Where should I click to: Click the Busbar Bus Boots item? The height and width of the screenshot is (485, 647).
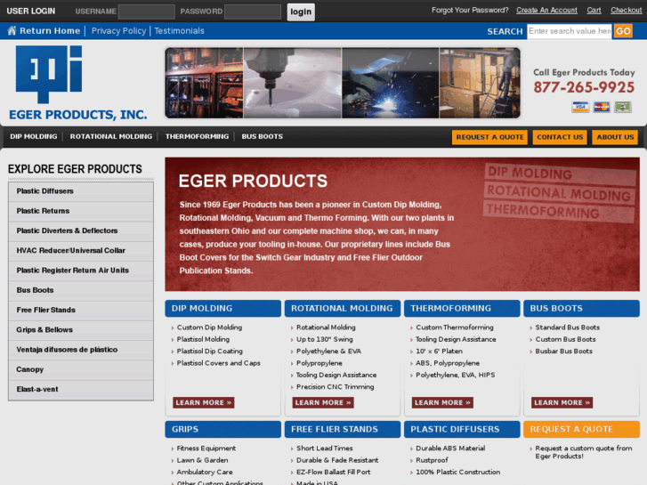click(563, 352)
